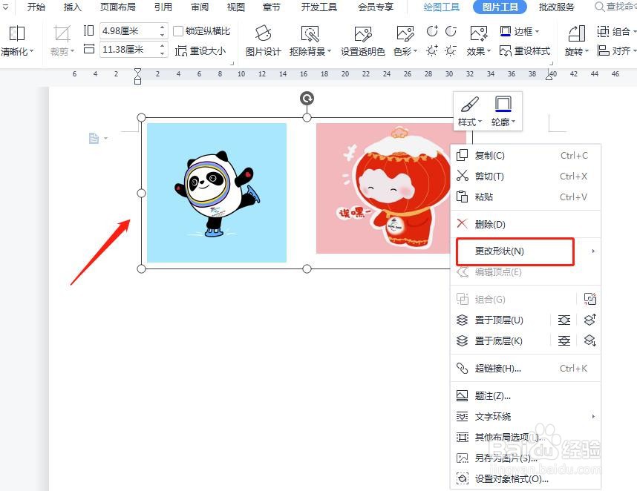The height and width of the screenshot is (491, 637).
Task: Expand the 清晰化 dropdown arrow
Action: 32,52
